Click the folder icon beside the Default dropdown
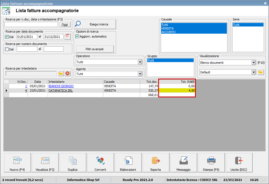 pyautogui.click(x=261, y=72)
